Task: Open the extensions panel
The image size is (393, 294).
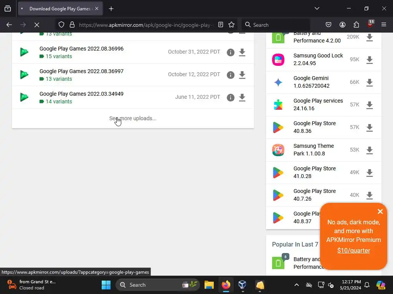Action: click(x=356, y=25)
